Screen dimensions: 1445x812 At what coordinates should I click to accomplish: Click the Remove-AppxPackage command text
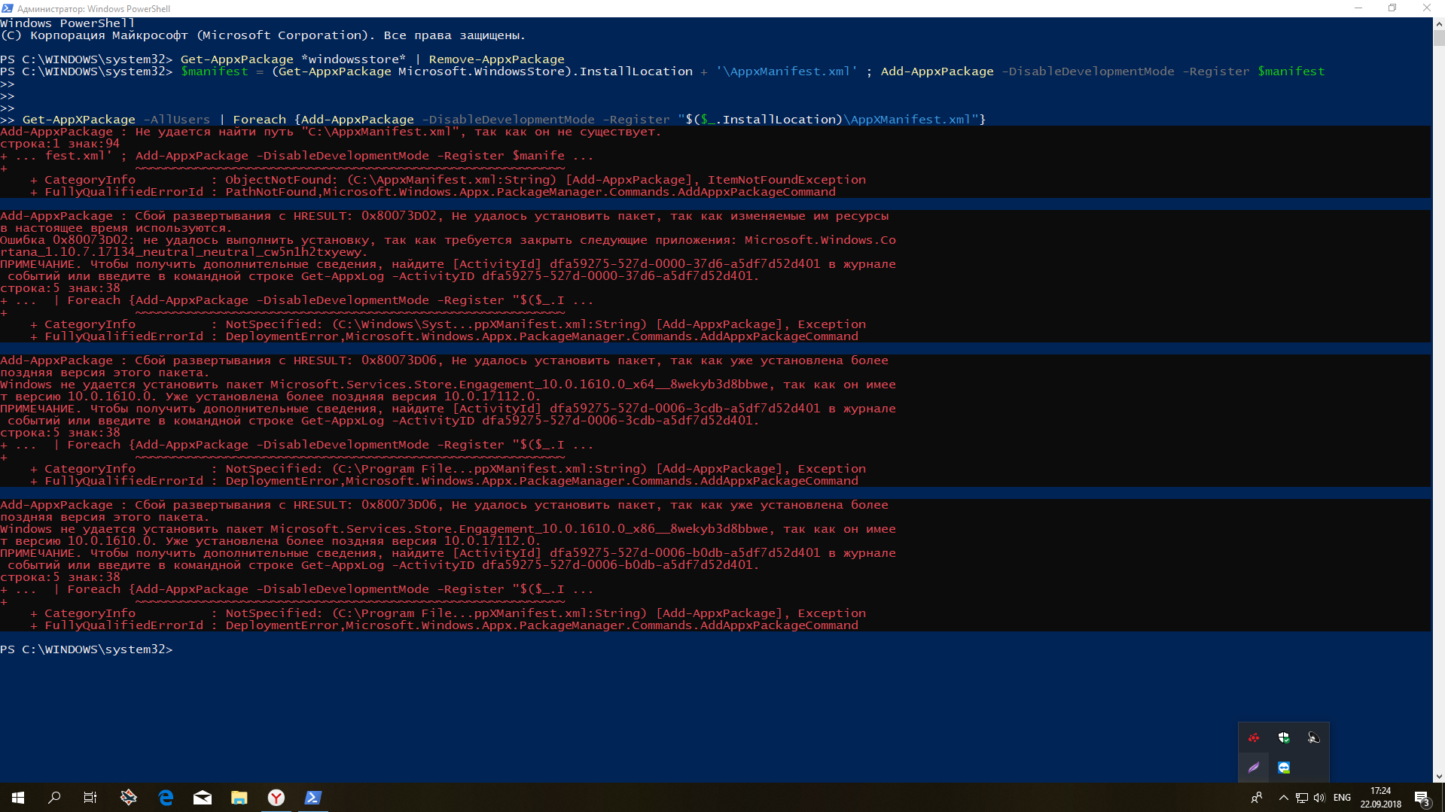(496, 59)
